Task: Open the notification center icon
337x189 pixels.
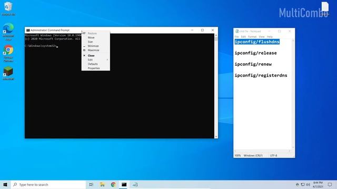Action: coord(330,184)
